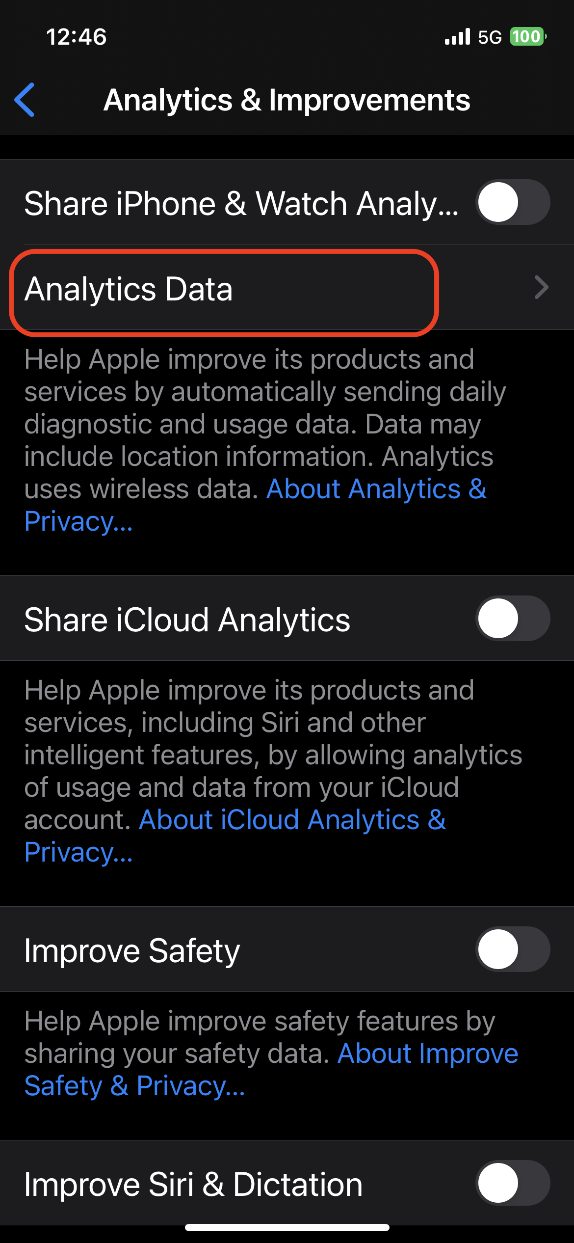
Task: Tap the Analytics Data chevron arrow
Action: pyautogui.click(x=541, y=288)
